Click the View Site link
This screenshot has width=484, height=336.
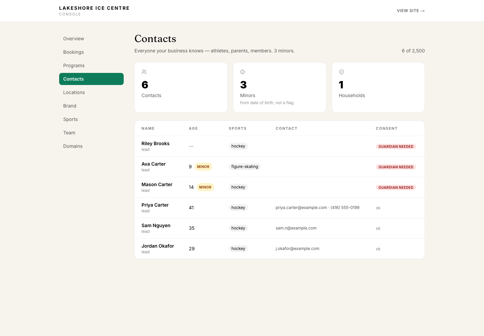pyautogui.click(x=411, y=11)
